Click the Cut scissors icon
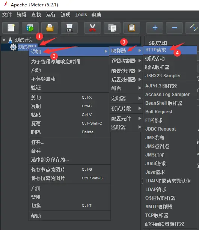The height and width of the screenshot is (230, 199). tap(92, 28)
